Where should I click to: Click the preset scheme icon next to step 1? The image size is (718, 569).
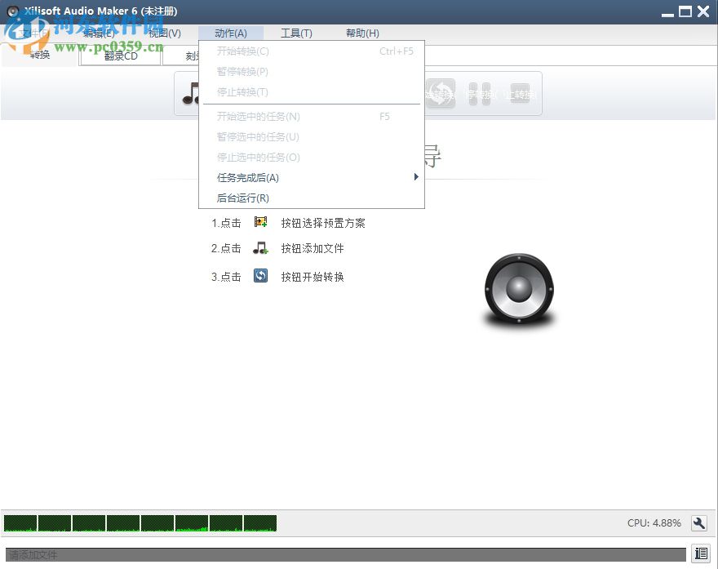[x=261, y=221]
